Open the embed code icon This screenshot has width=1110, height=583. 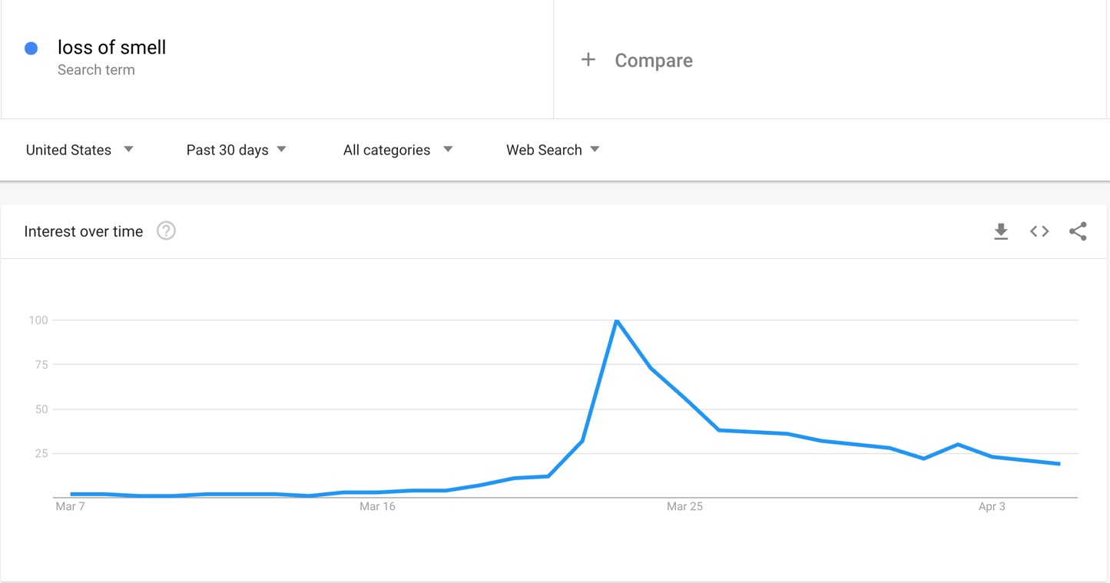[1039, 231]
